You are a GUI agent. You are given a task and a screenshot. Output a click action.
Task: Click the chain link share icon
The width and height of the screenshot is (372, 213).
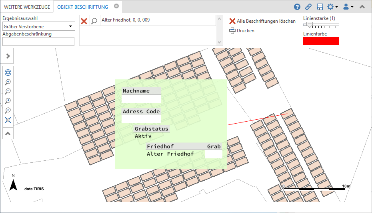click(x=308, y=7)
